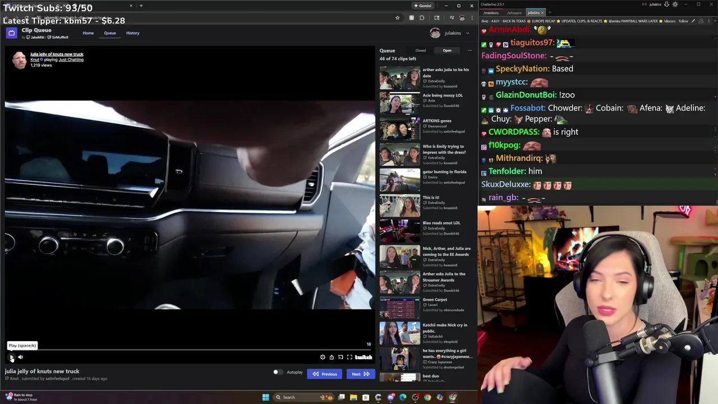This screenshot has width=718, height=404.
Task: Open the Queue nav link
Action: pyautogui.click(x=110, y=33)
